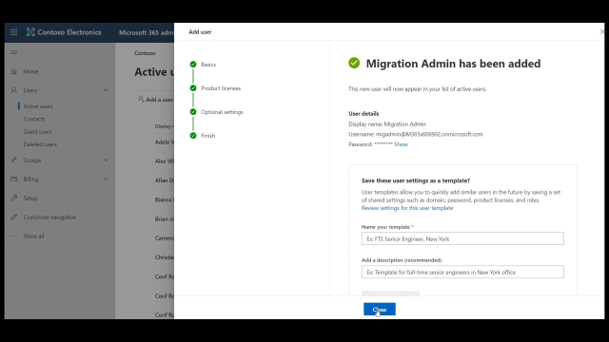Open Customize navigation option
The height and width of the screenshot is (342, 609).
(x=49, y=218)
